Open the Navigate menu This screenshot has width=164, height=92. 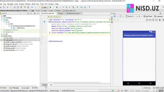point(10,4)
